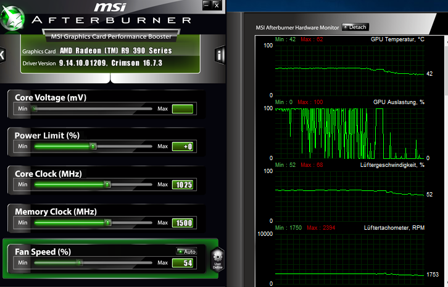This screenshot has height=287, width=448.
Task: Click the 'AMD Radeon (TM) R9 390 Series' text
Action: 116,51
